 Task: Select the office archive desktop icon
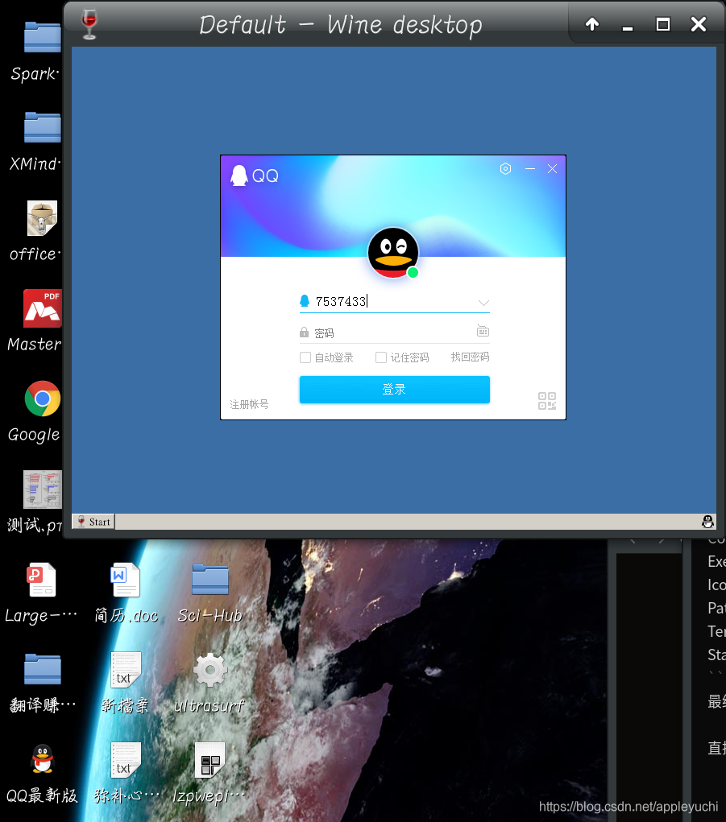click(42, 218)
